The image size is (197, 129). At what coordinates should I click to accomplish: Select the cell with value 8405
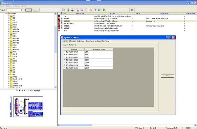[98, 52]
